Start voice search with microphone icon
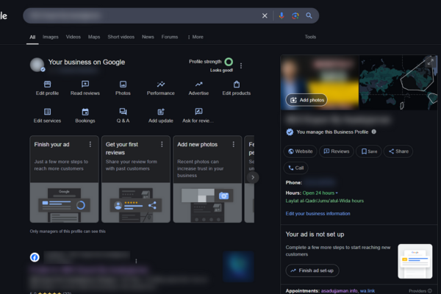The width and height of the screenshot is (441, 294). tap(282, 15)
